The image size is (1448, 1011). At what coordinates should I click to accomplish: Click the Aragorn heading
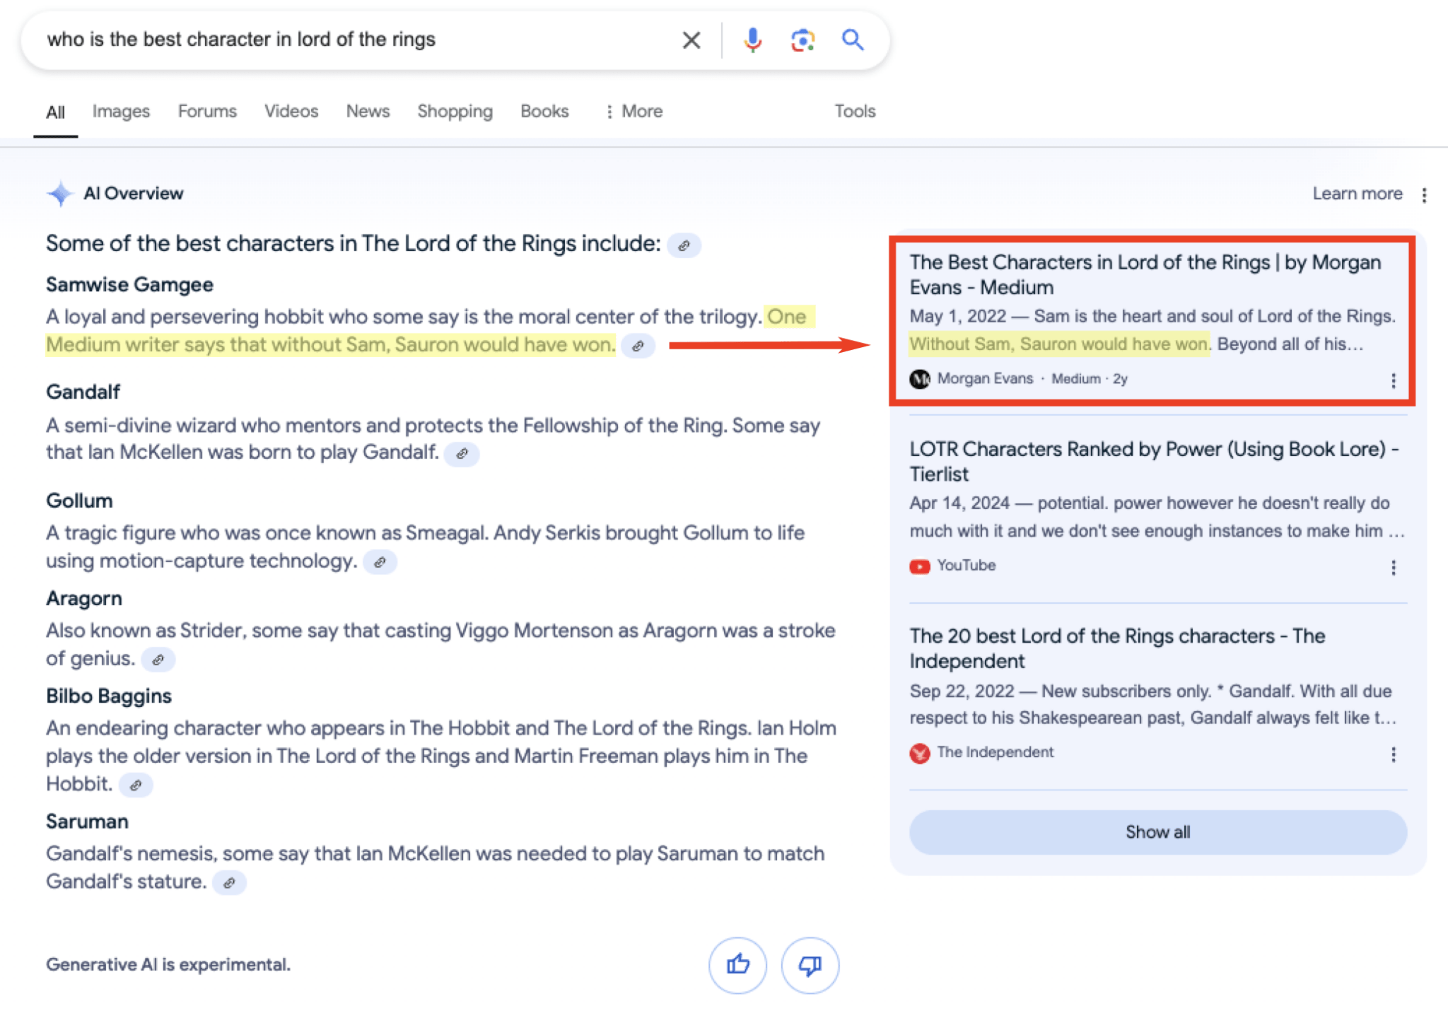(x=84, y=599)
